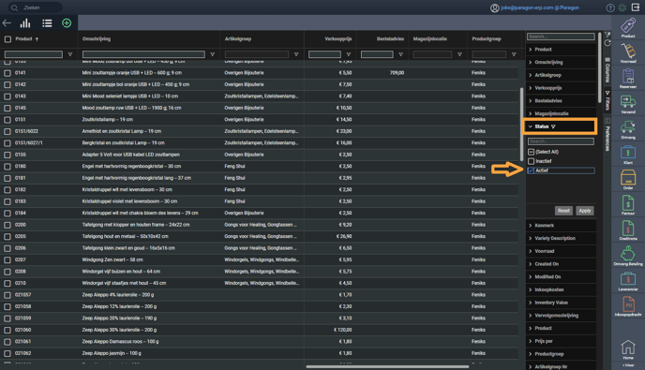Open the Order box icon

click(628, 177)
